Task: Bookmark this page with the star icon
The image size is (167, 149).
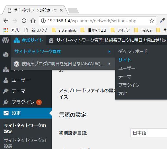Action: pyautogui.click(x=152, y=21)
